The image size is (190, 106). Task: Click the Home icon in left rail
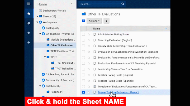pos(29,14)
